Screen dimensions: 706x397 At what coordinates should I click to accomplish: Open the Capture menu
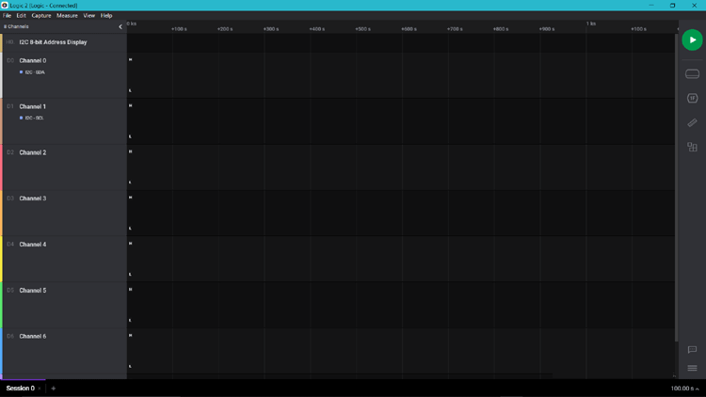(x=41, y=15)
